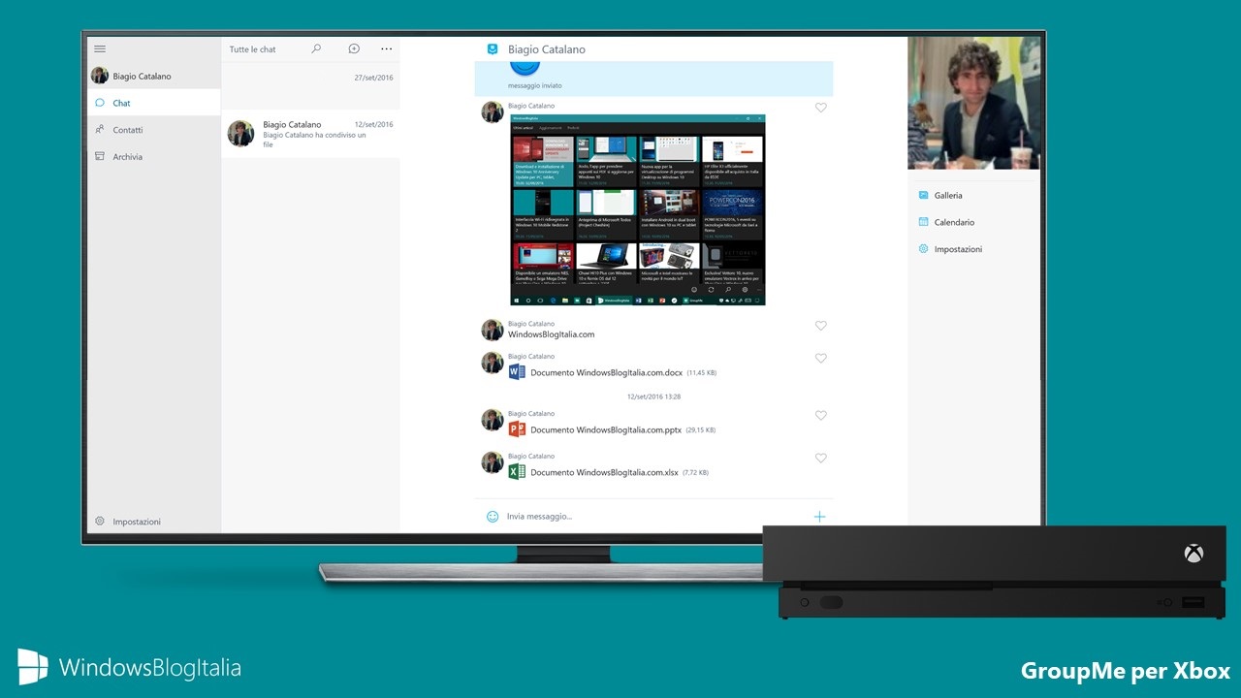
Task: Click the sidebar settings gear icon
Action: click(x=100, y=522)
